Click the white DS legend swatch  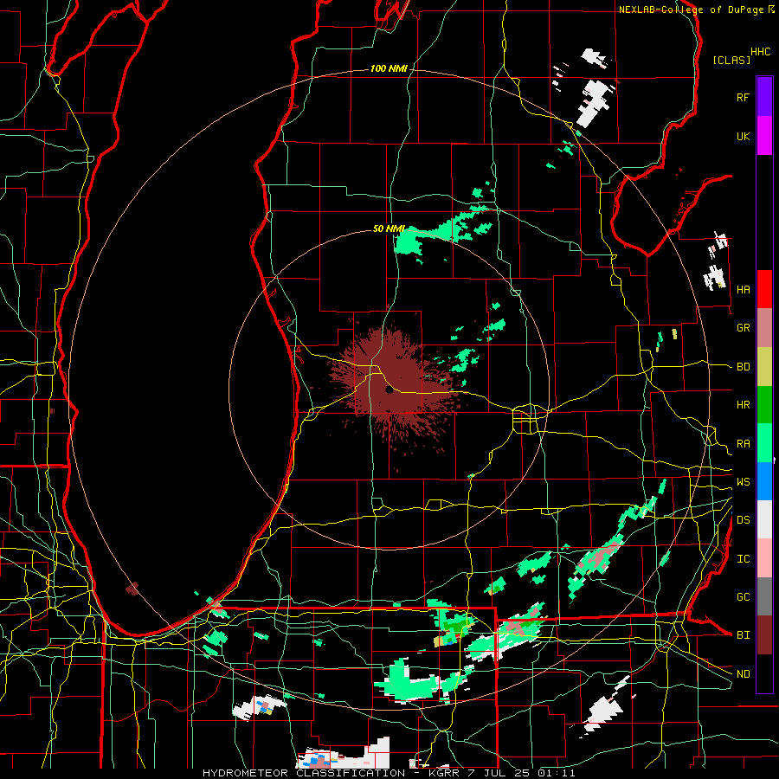tap(764, 519)
